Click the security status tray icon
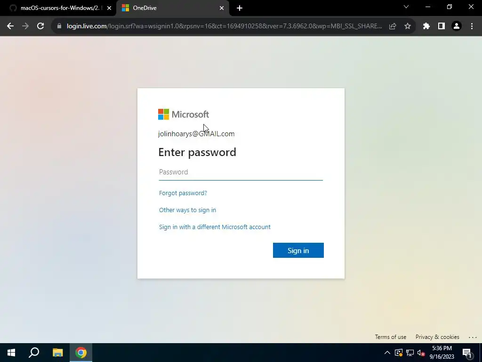Screen dimensions: 482x362 [x=398, y=353]
